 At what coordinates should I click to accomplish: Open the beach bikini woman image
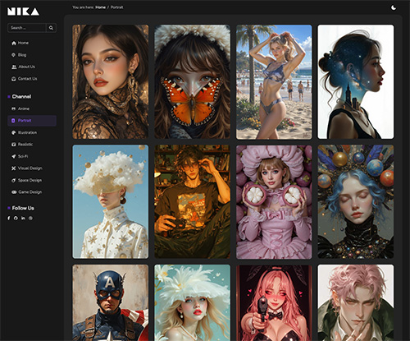[x=274, y=81]
